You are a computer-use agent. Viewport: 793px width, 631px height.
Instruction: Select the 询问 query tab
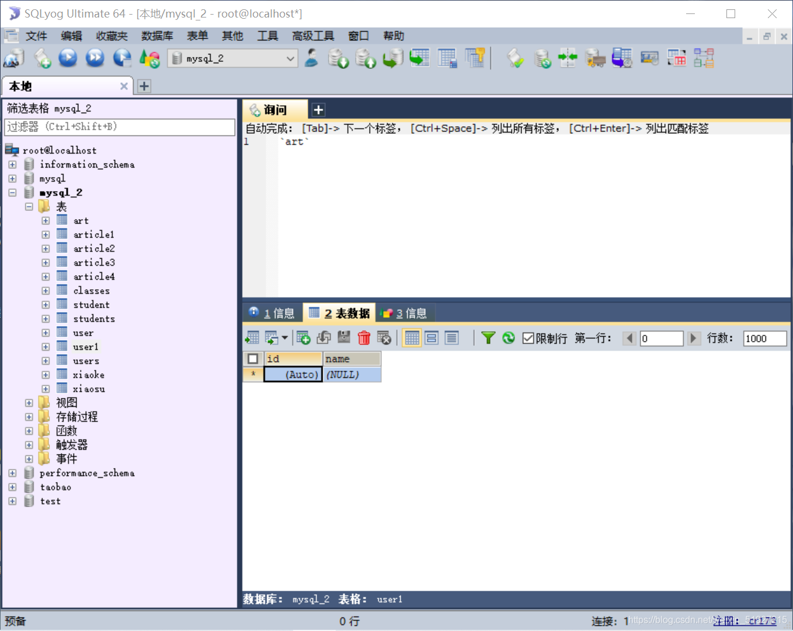point(274,110)
